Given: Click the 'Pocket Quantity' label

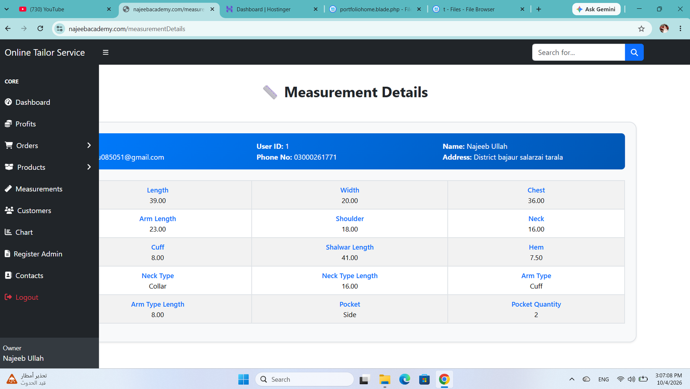Looking at the screenshot, I should pos(536,304).
